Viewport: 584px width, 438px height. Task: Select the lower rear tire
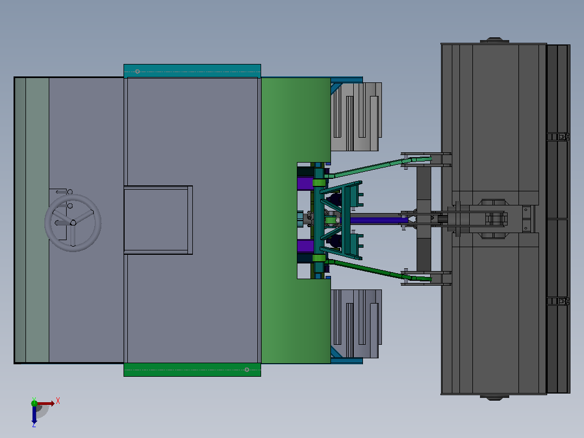click(x=356, y=324)
